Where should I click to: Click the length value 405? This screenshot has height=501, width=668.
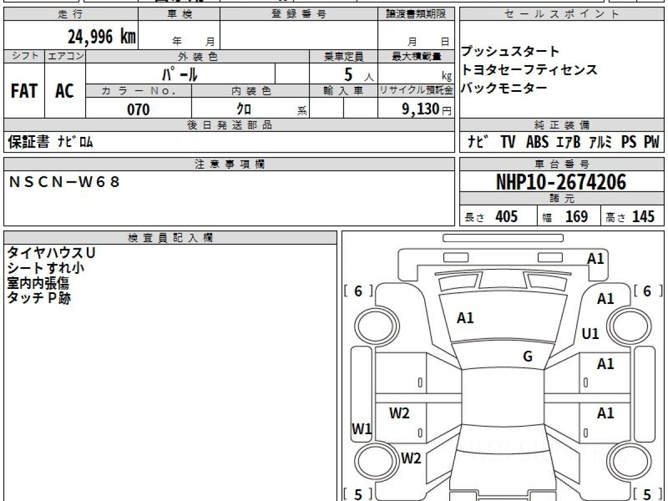click(507, 217)
